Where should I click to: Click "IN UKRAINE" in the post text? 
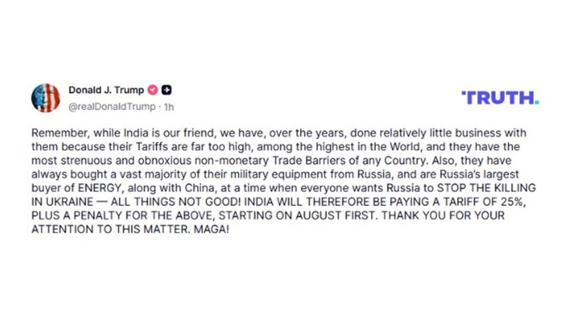pyautogui.click(x=62, y=202)
